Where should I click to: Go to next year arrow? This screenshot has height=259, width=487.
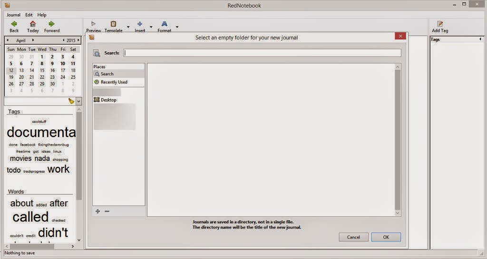click(78, 40)
